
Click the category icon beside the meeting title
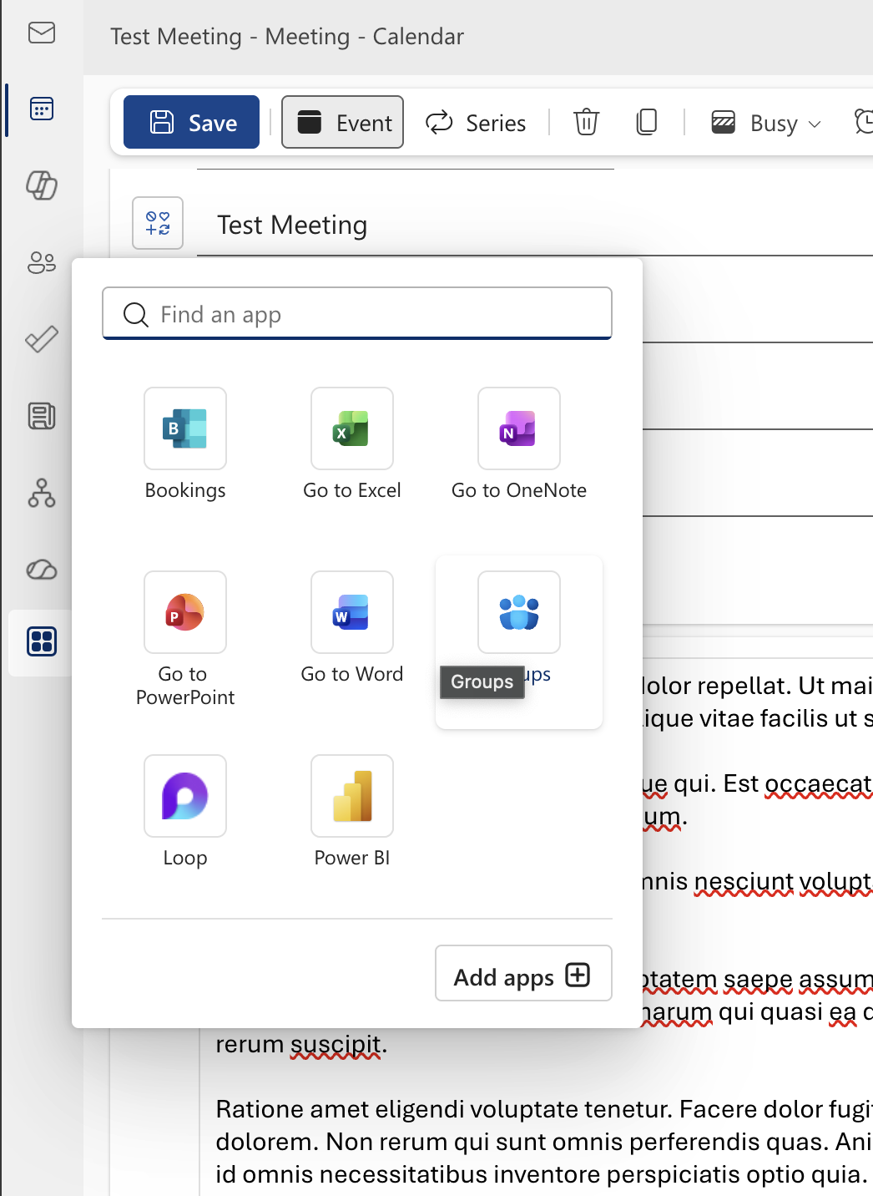click(158, 223)
